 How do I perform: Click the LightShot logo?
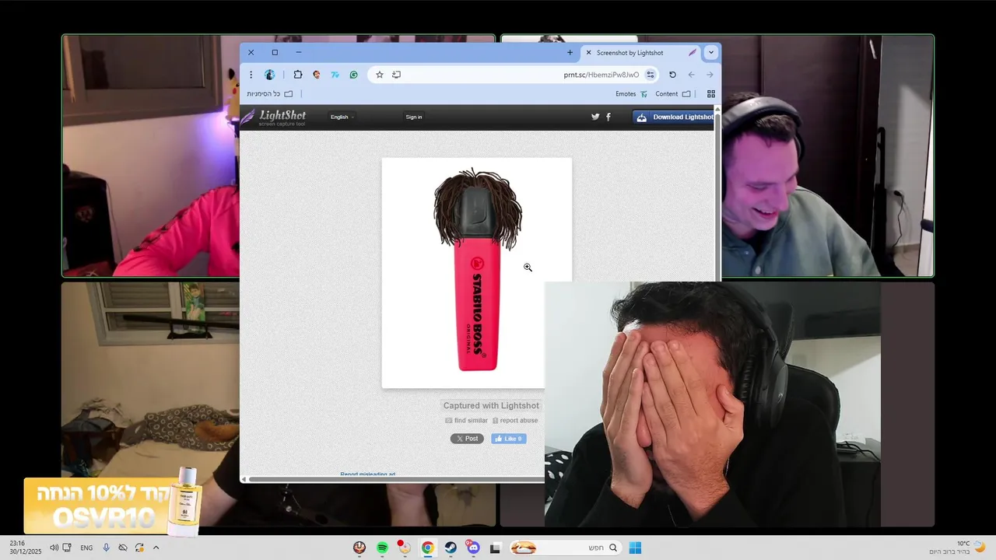273,117
